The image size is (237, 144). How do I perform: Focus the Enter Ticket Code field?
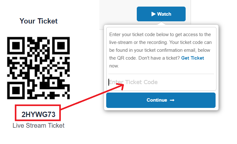pos(161,82)
